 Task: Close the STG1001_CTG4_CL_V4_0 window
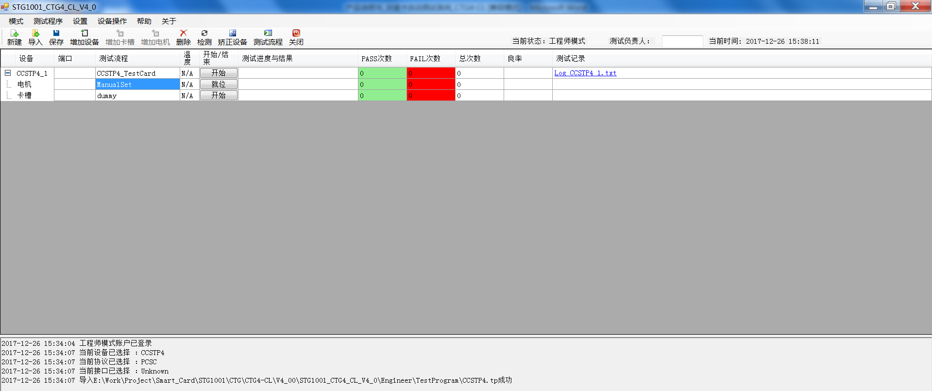[x=915, y=6]
